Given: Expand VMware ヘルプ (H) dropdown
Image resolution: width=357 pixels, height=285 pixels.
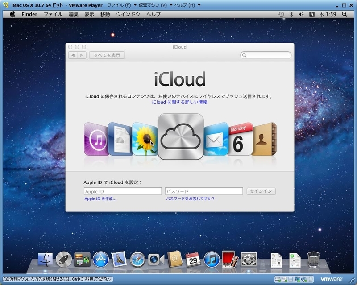Looking at the screenshot, I should 187,5.
